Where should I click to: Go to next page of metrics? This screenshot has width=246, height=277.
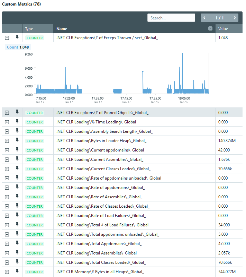click(x=235, y=18)
